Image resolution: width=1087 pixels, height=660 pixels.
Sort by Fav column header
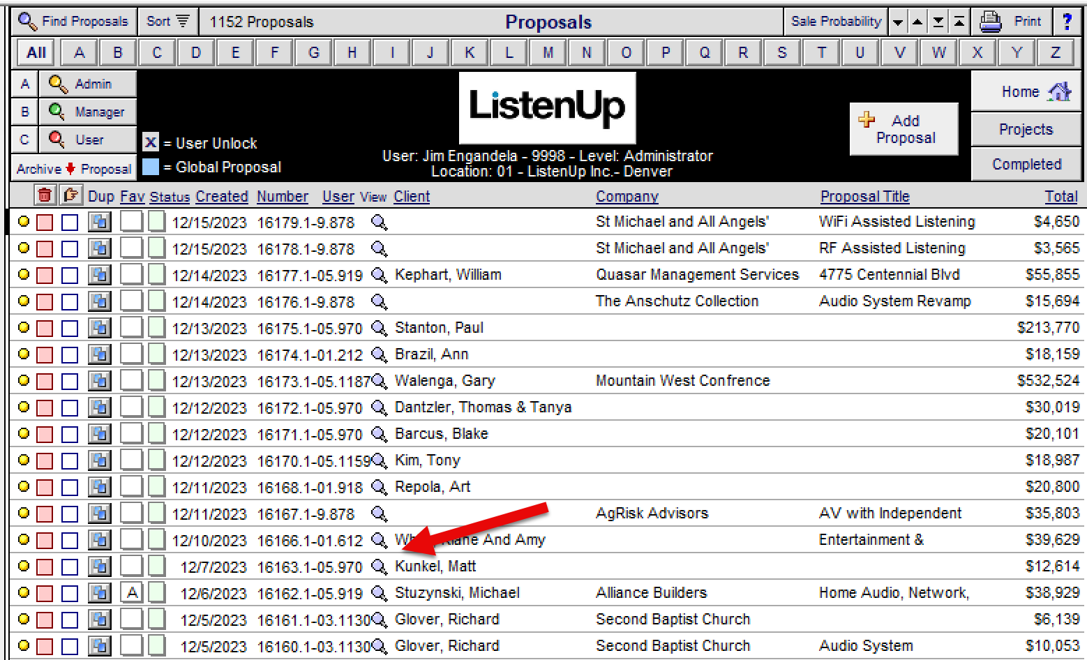click(x=133, y=197)
